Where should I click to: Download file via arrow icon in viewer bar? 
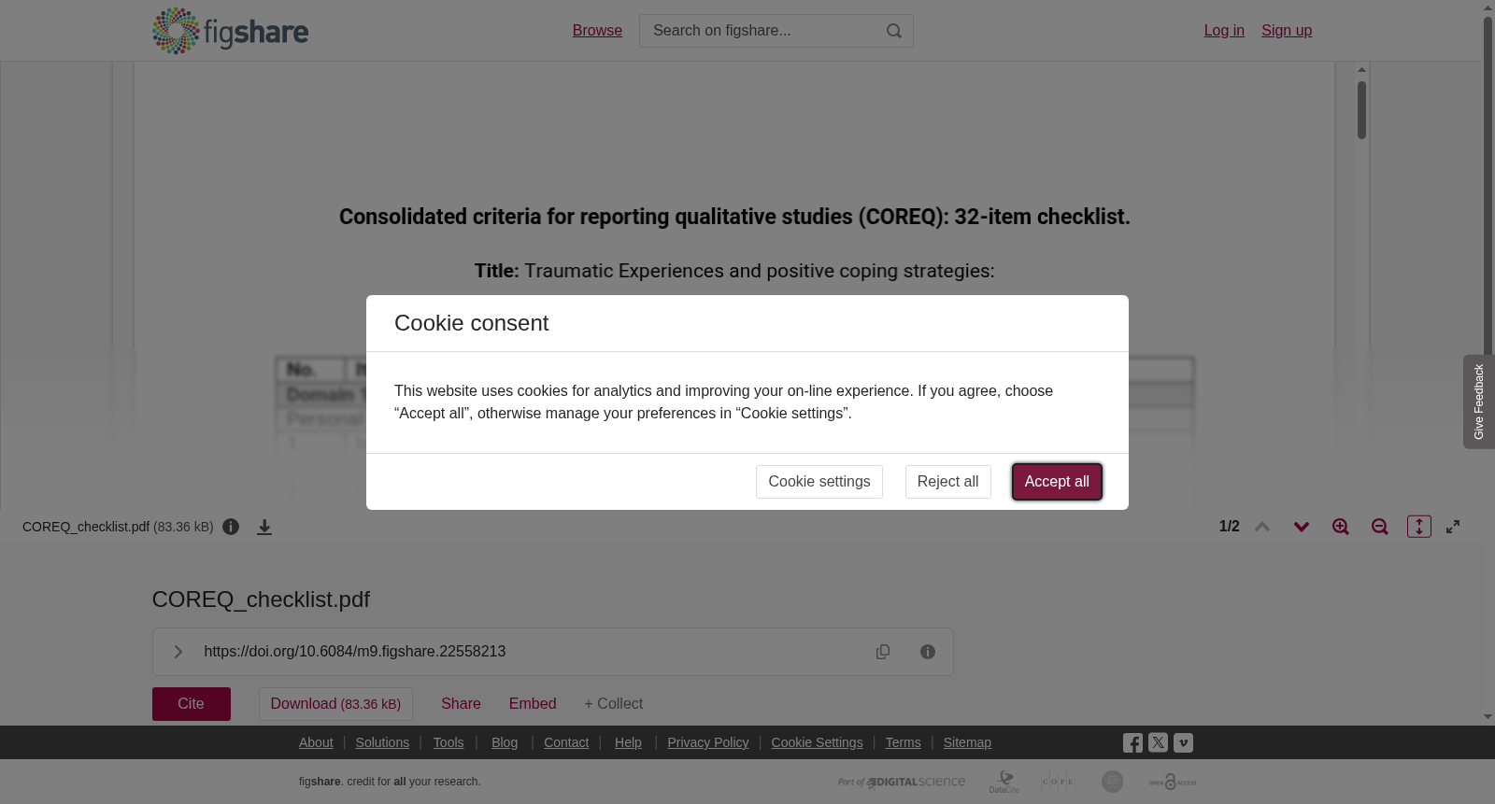click(264, 527)
